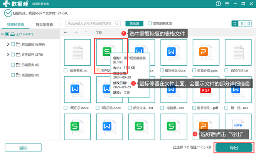256x156 pixels.
Task: Switch to 按类型查看 tab
Action: click(44, 25)
